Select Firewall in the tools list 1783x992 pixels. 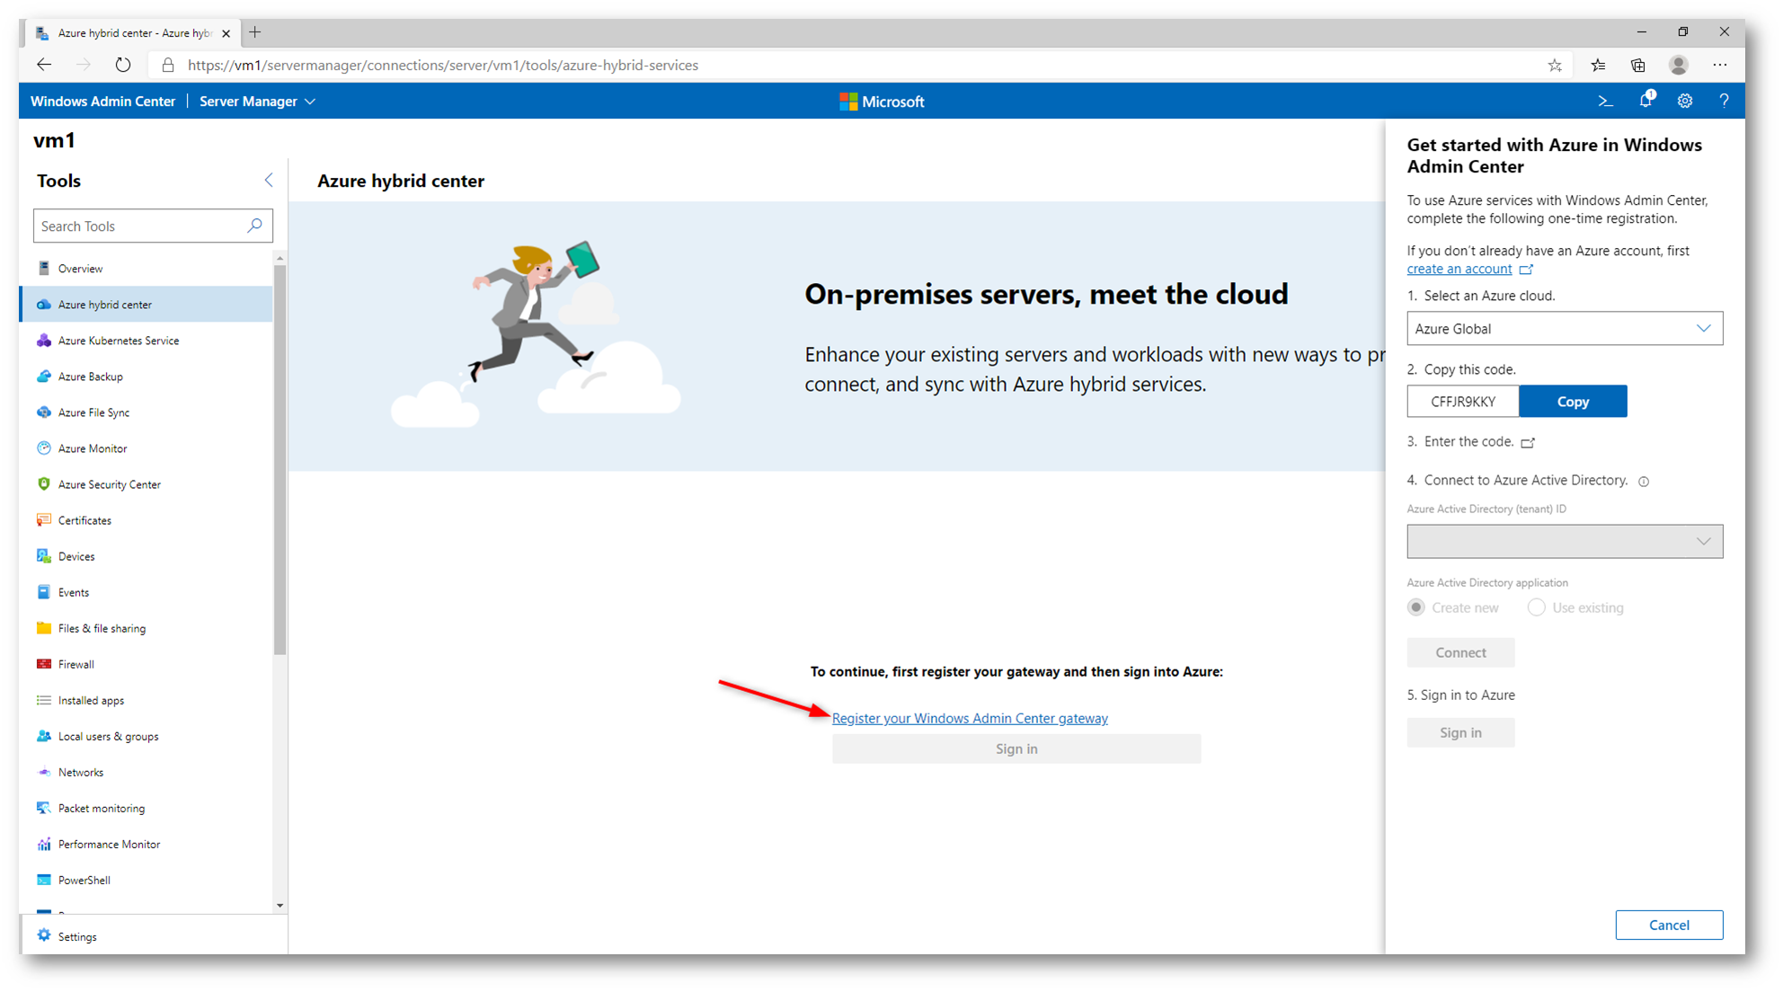point(146,663)
